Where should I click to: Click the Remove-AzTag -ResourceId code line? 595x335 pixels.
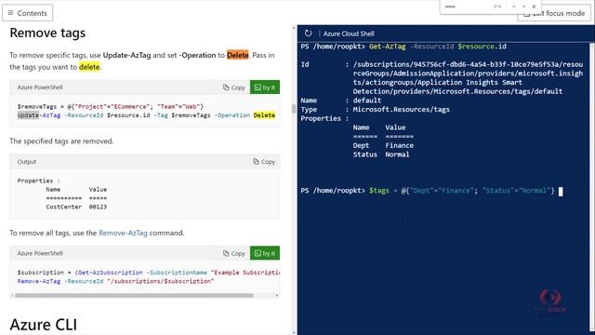tap(115, 281)
